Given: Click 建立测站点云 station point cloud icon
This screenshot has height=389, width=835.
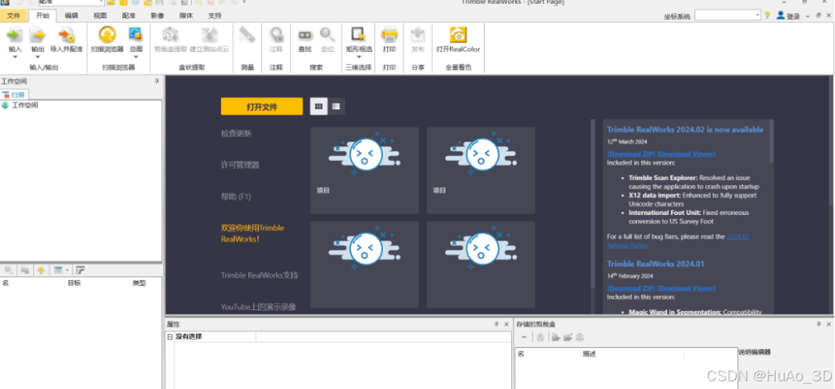Looking at the screenshot, I should pos(209,35).
